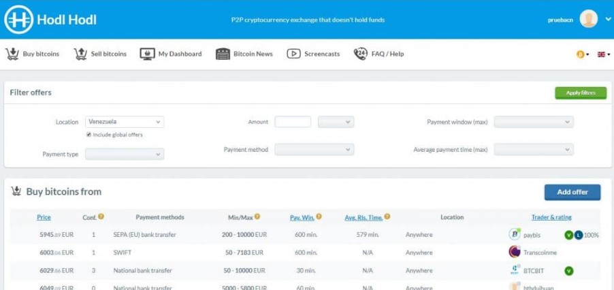This screenshot has width=614, height=290.
Task: Click the 6029.86 EUR price
Action: pos(56,271)
